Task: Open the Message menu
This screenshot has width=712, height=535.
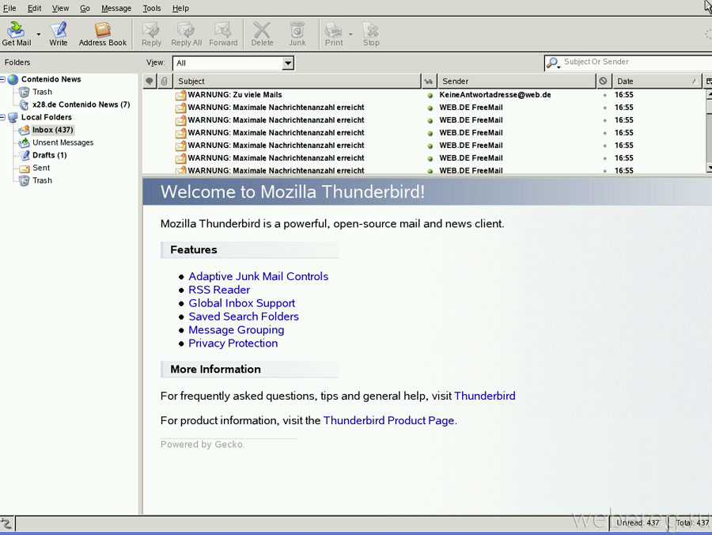Action: coord(116,8)
